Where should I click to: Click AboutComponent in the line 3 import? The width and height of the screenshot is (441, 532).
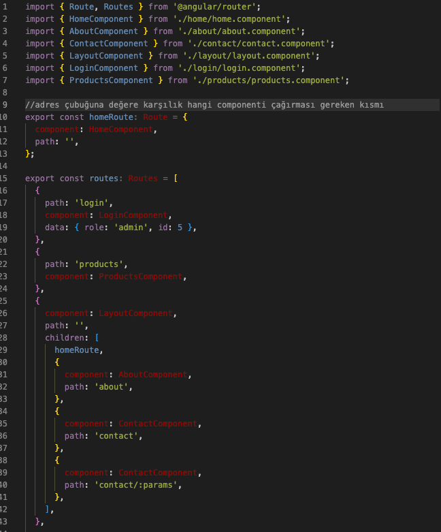(x=103, y=31)
